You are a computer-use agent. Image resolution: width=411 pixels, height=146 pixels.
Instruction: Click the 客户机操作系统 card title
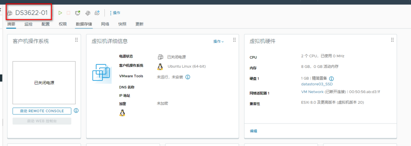[31, 41]
